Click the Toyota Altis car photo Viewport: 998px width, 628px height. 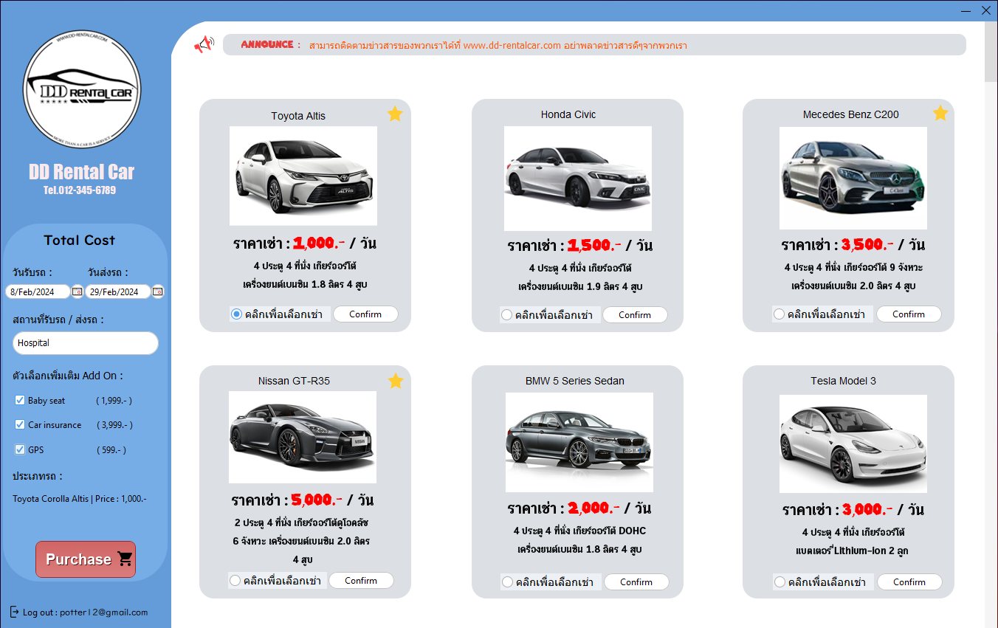point(303,176)
